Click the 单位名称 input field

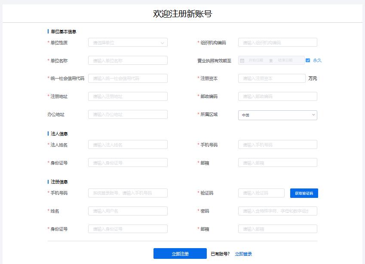point(128,60)
